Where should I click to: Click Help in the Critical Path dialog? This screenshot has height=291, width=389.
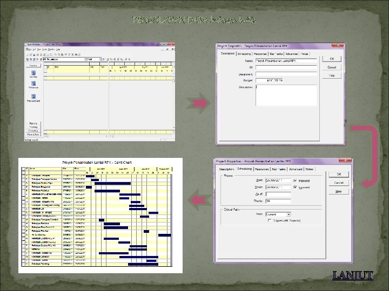pos(339,191)
